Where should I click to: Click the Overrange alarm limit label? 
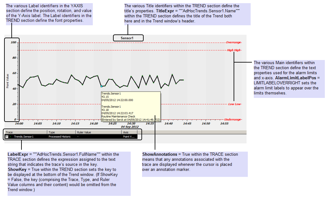pos(234,42)
